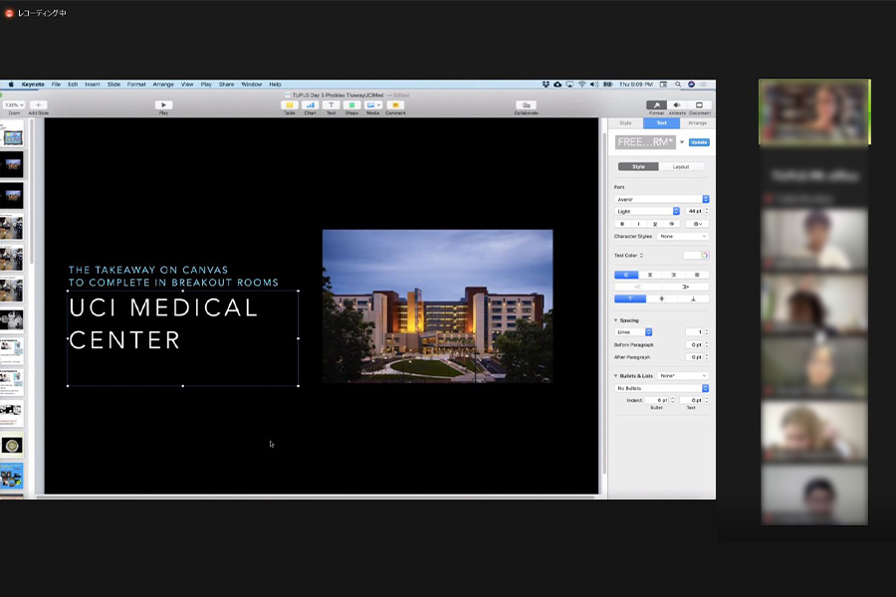Toggle Bold formatting
The width and height of the screenshot is (896, 597).
click(x=622, y=224)
